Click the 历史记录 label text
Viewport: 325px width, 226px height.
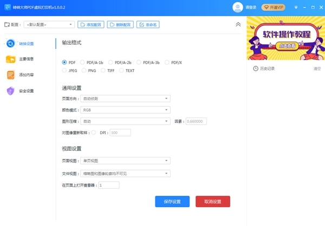pyautogui.click(x=268, y=69)
